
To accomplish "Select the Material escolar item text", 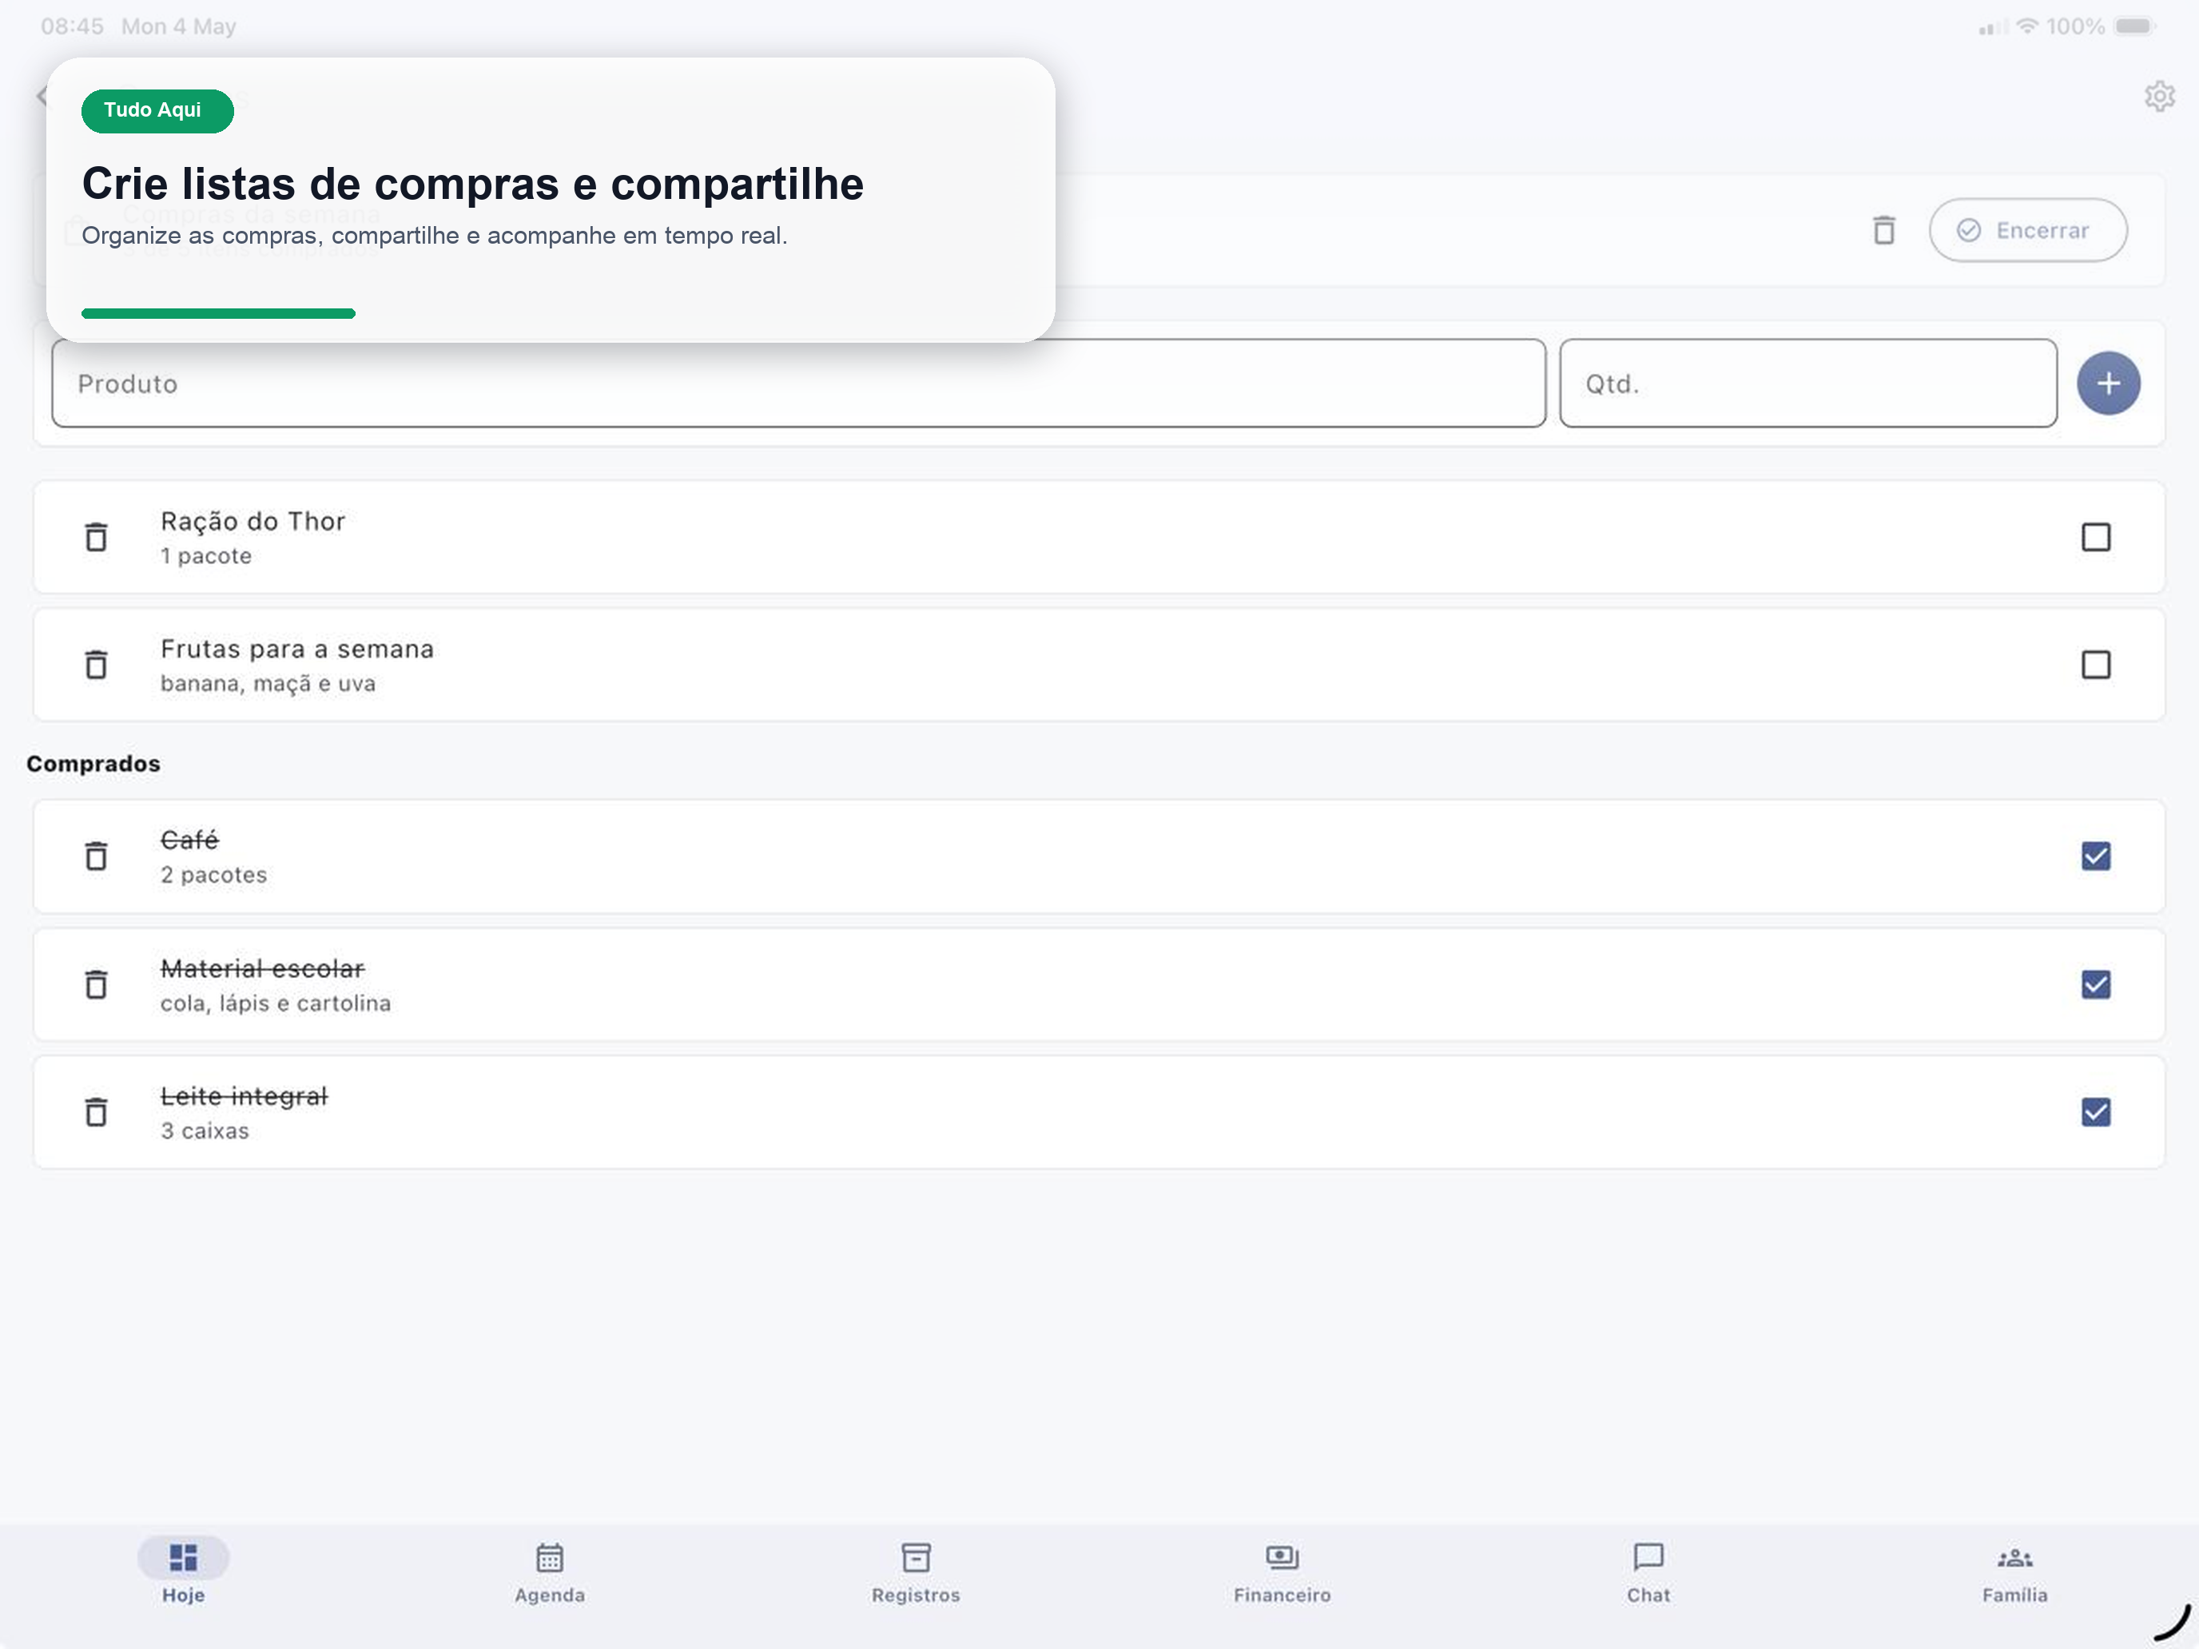I will (x=262, y=968).
